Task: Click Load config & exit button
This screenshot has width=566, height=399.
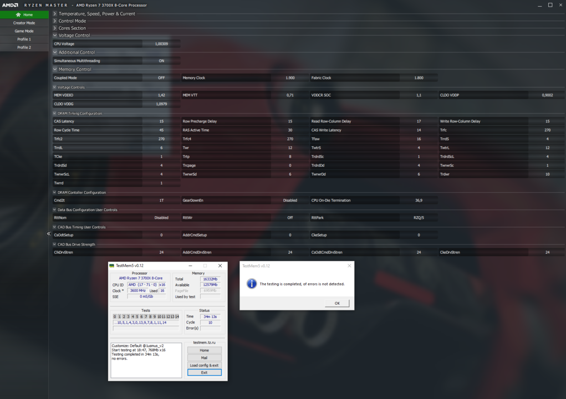Action: click(205, 365)
